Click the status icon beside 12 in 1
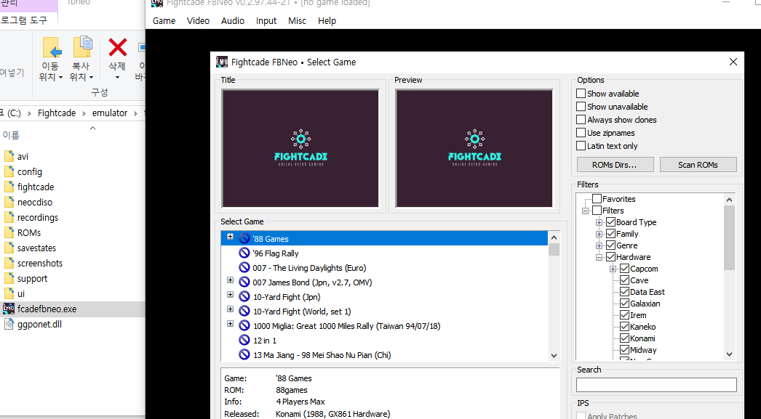Viewport: 761px width, 419px height. [244, 340]
